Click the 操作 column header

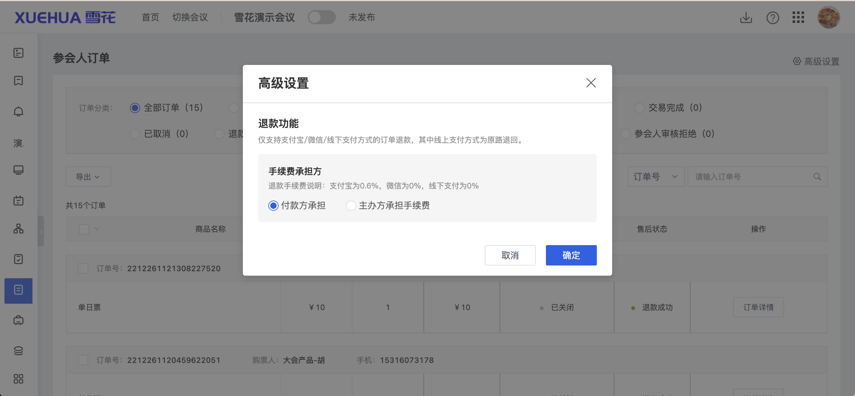pyautogui.click(x=758, y=229)
